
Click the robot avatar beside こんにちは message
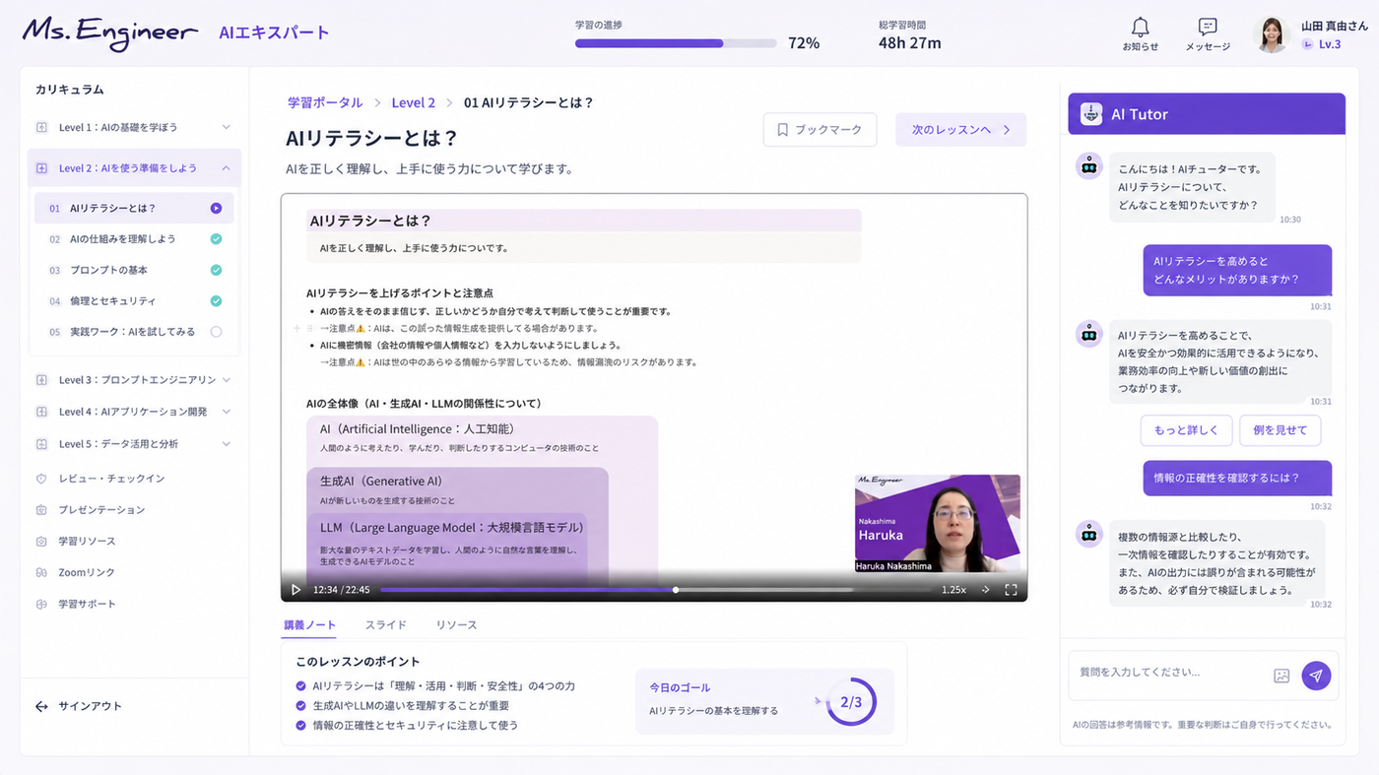point(1088,166)
